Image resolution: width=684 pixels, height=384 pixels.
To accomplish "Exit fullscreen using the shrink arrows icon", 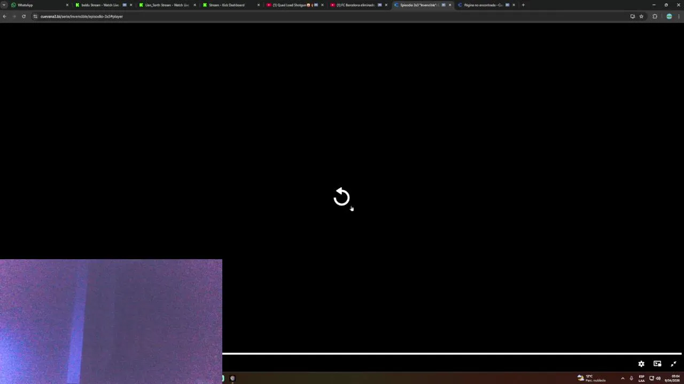I will [673, 364].
